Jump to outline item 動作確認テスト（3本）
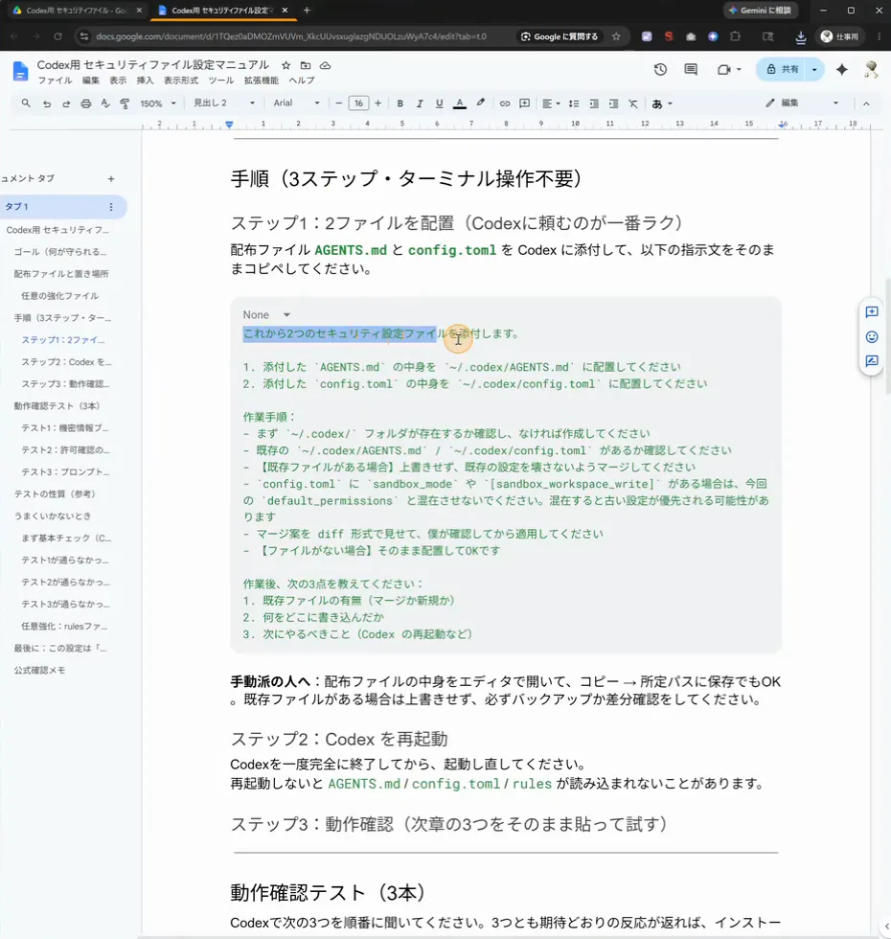Image resolution: width=891 pixels, height=939 pixels. click(57, 406)
